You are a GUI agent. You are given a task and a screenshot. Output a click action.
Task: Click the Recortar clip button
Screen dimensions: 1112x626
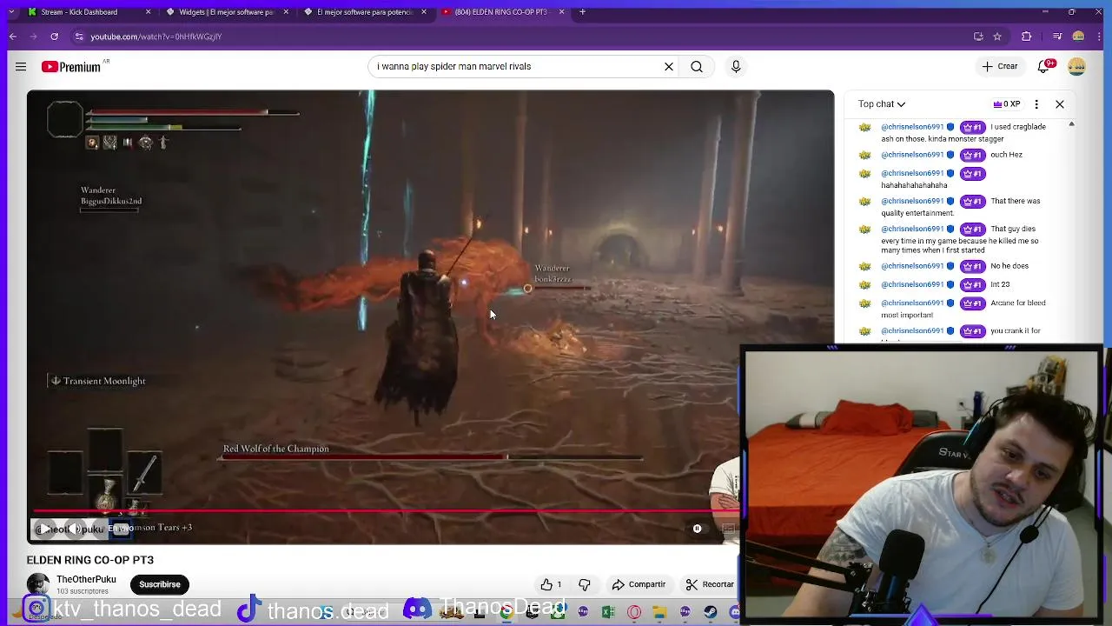(710, 584)
